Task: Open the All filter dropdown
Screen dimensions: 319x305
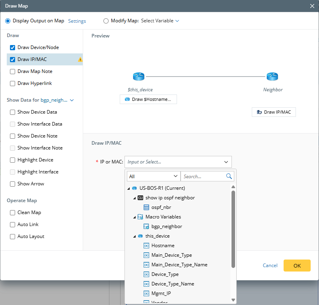Action: click(x=154, y=176)
